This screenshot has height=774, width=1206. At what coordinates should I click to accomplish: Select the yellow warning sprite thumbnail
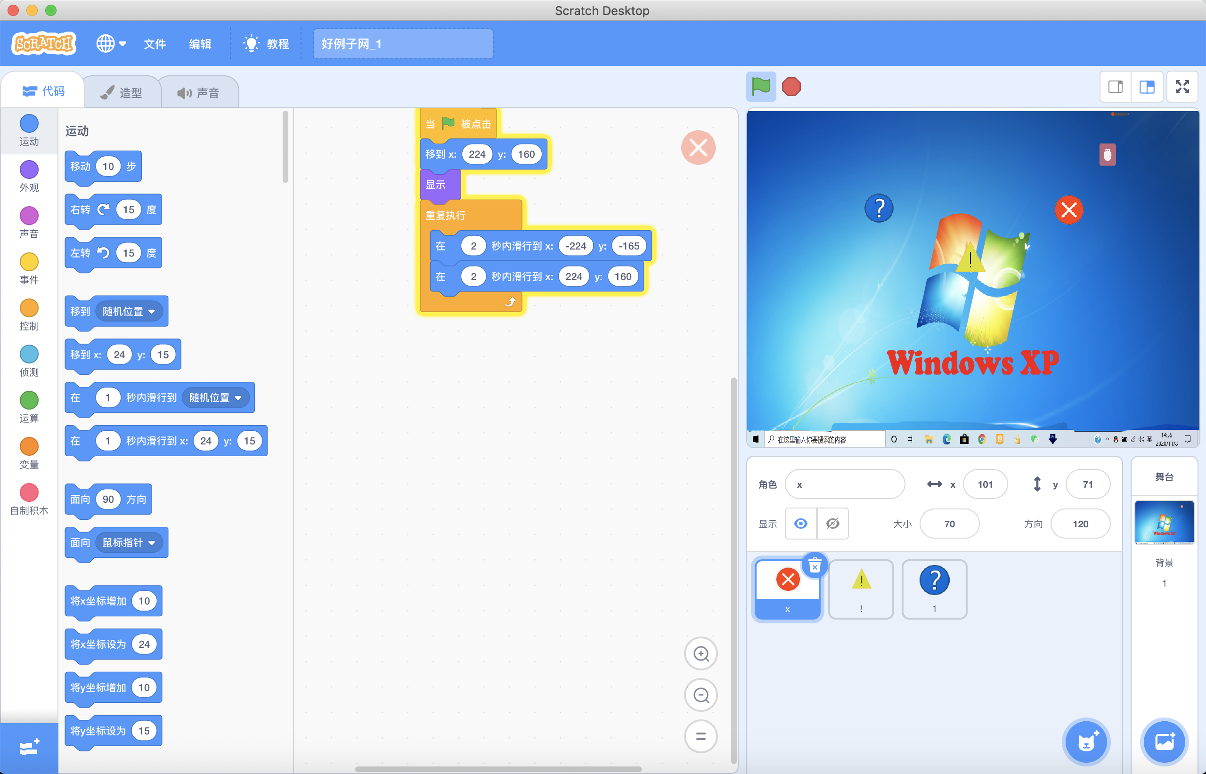point(861,590)
